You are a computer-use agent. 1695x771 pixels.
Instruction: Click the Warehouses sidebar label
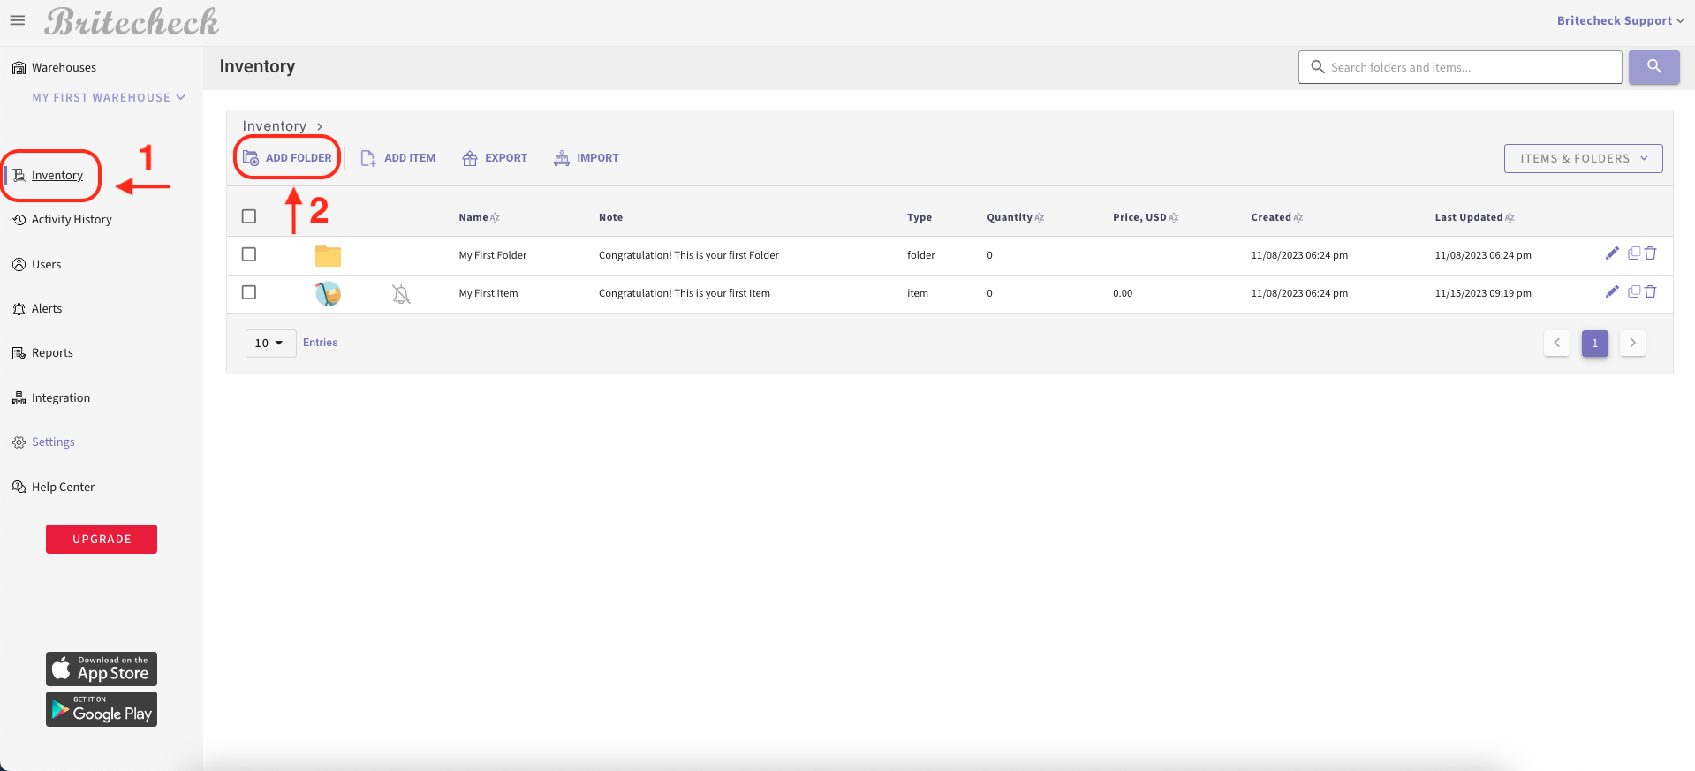pos(64,68)
